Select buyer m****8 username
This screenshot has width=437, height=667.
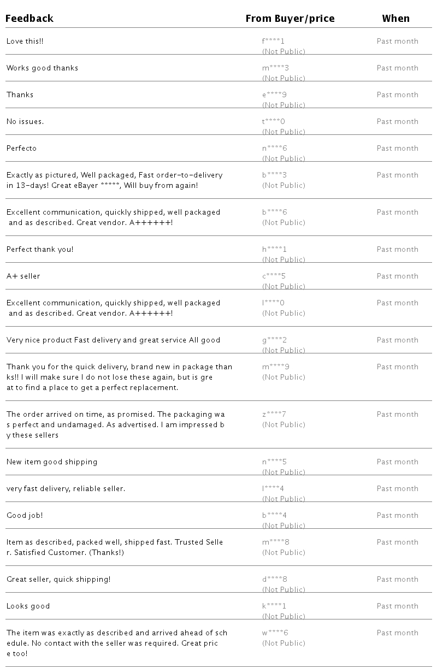(x=275, y=542)
